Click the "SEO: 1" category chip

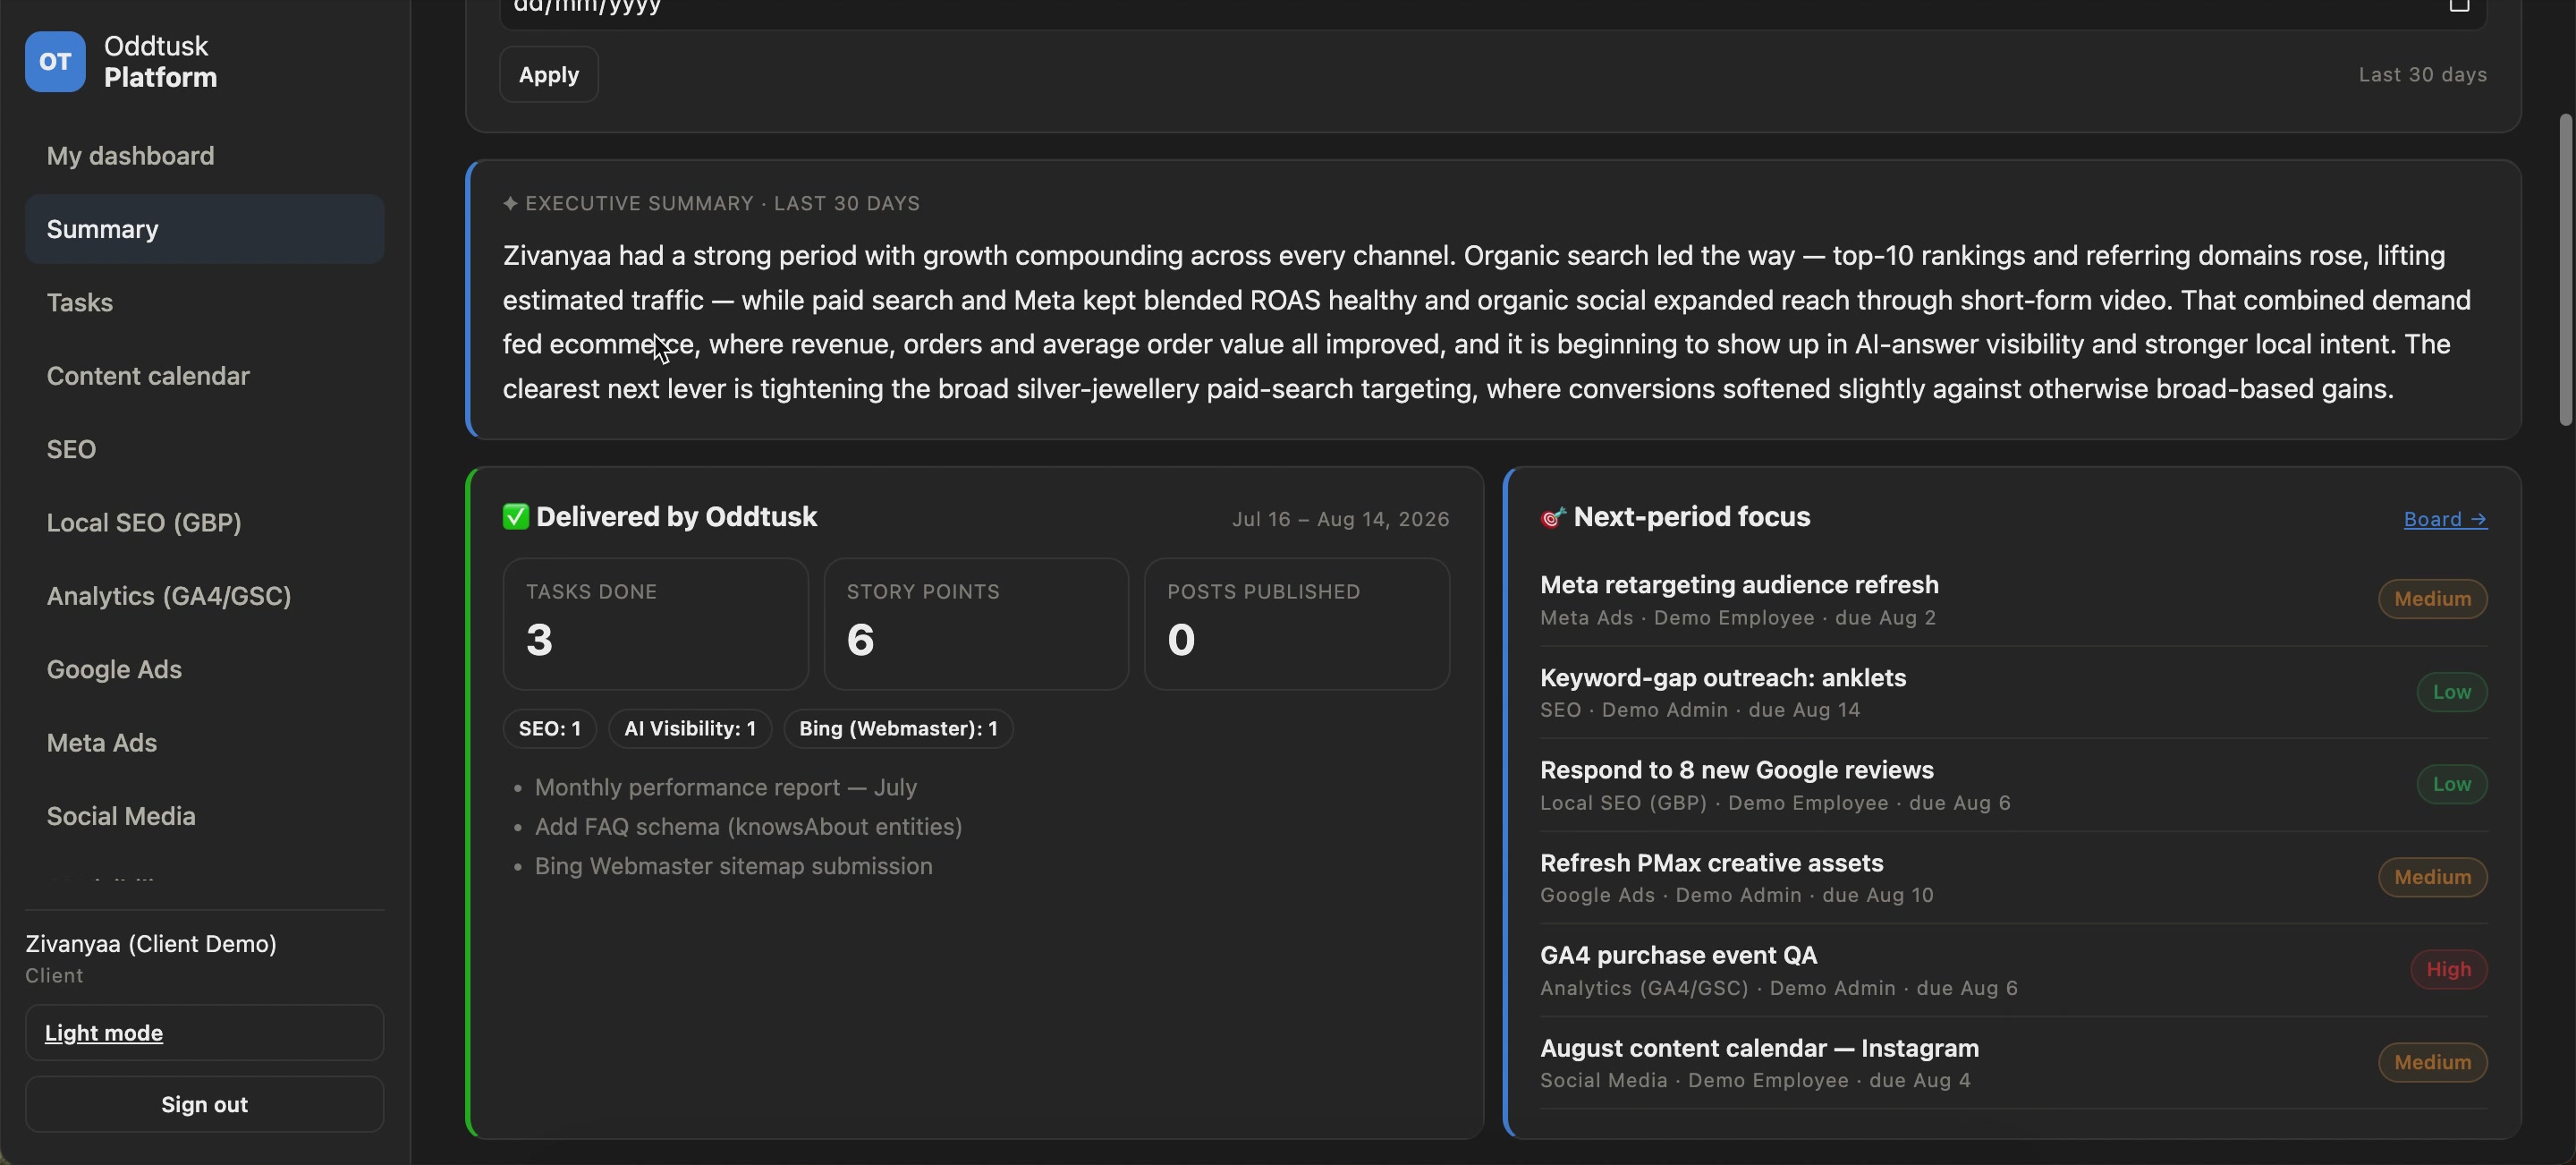(x=550, y=729)
